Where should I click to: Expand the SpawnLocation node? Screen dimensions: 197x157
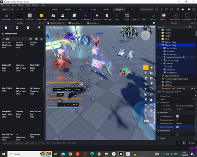160,76
